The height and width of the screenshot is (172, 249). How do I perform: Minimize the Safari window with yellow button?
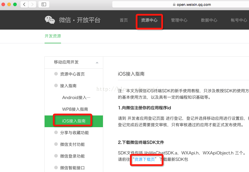(x=9, y=4)
